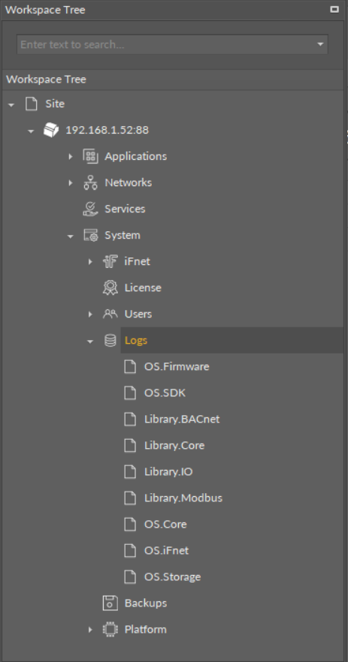Viewport: 348px width, 662px height.
Task: Click the search text input field
Action: click(x=166, y=44)
